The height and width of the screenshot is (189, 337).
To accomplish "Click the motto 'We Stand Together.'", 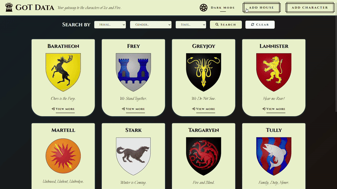I will point(133,99).
